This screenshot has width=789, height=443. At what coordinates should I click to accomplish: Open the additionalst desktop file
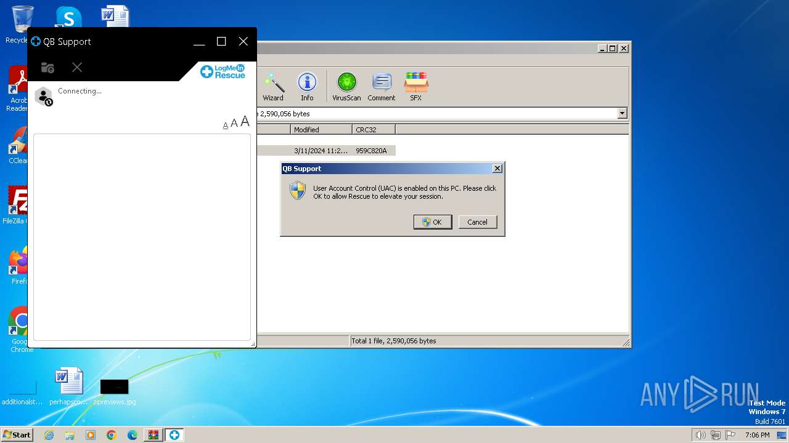click(x=22, y=392)
